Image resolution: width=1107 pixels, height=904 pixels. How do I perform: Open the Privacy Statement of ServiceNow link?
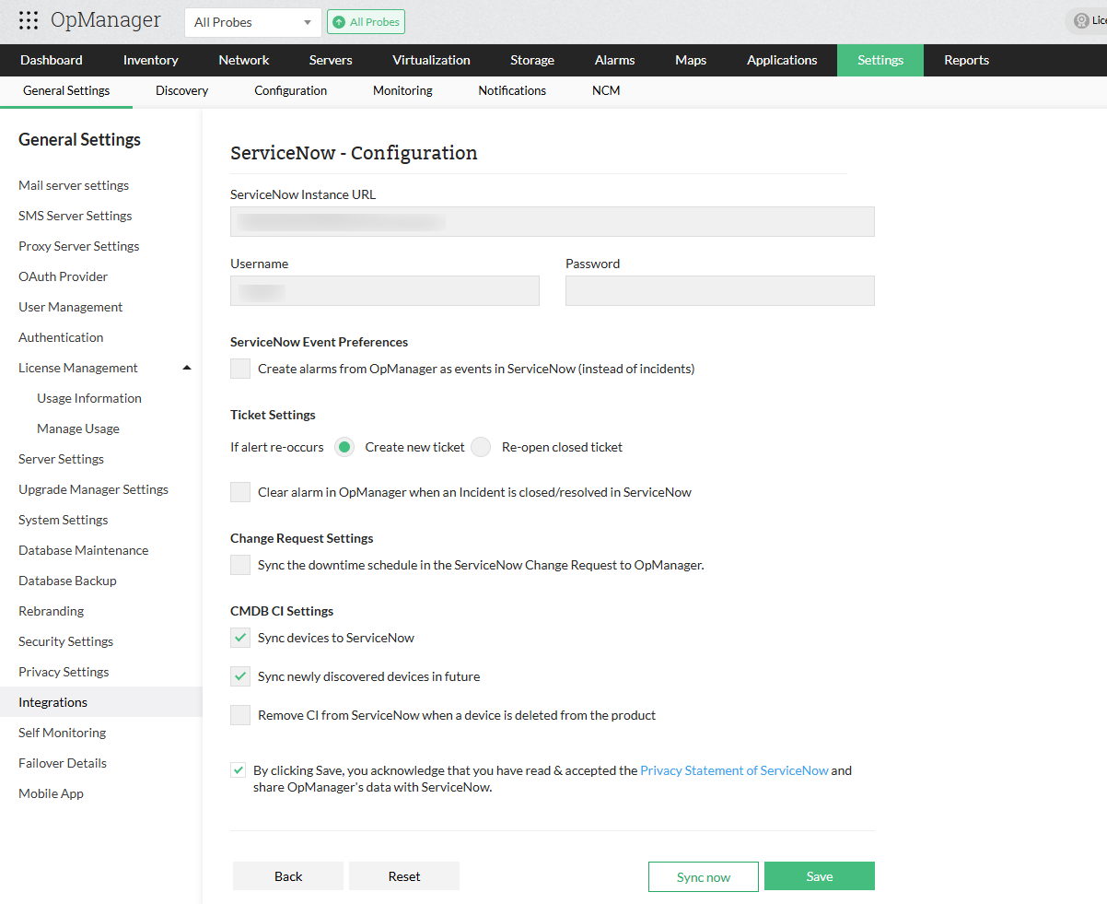coord(735,770)
